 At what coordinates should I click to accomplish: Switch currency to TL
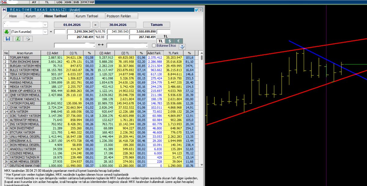click(161, 41)
